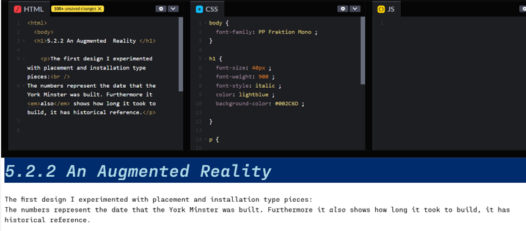Click the yellow JS parentheses icon
This screenshot has width=526, height=231.
tap(381, 9)
